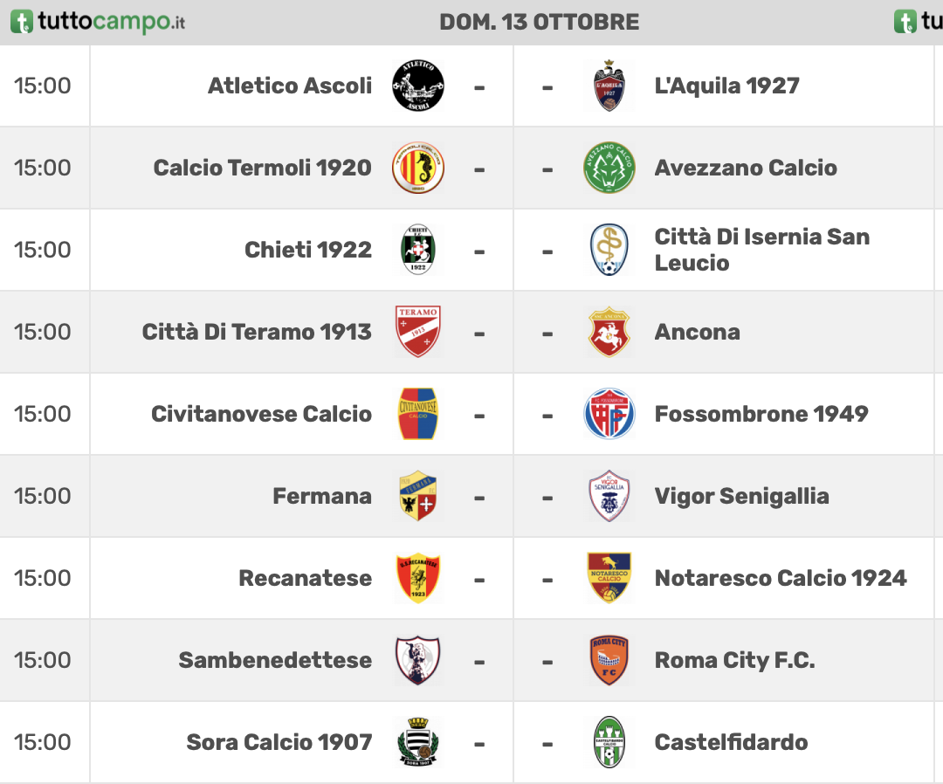Click the Teramo 1913 red shield logo
Screen dimensions: 943x784
coord(418,331)
